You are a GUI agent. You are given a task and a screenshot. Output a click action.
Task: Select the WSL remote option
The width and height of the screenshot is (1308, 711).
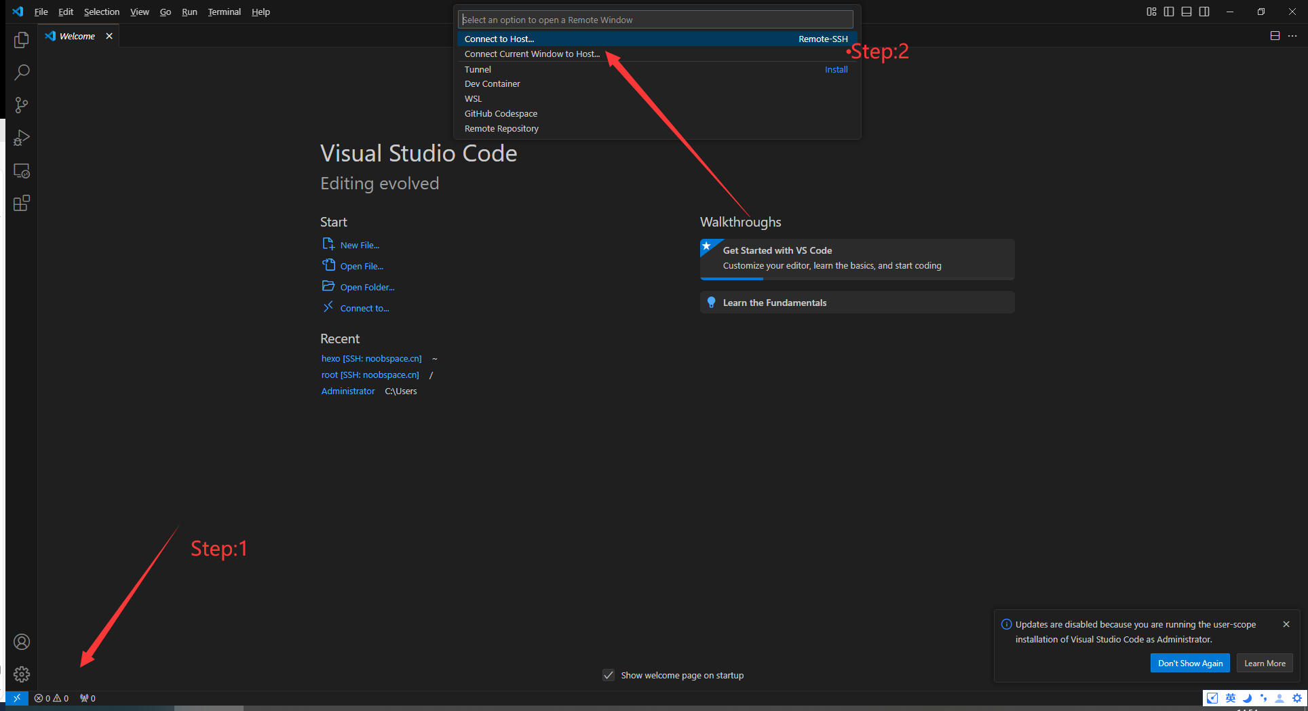[656, 98]
